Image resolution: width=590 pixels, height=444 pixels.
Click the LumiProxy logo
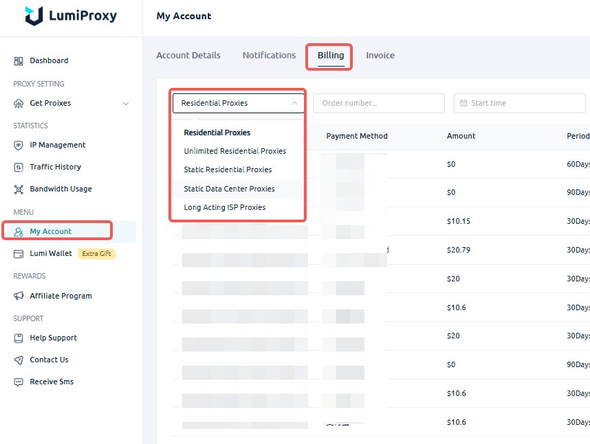pyautogui.click(x=71, y=16)
